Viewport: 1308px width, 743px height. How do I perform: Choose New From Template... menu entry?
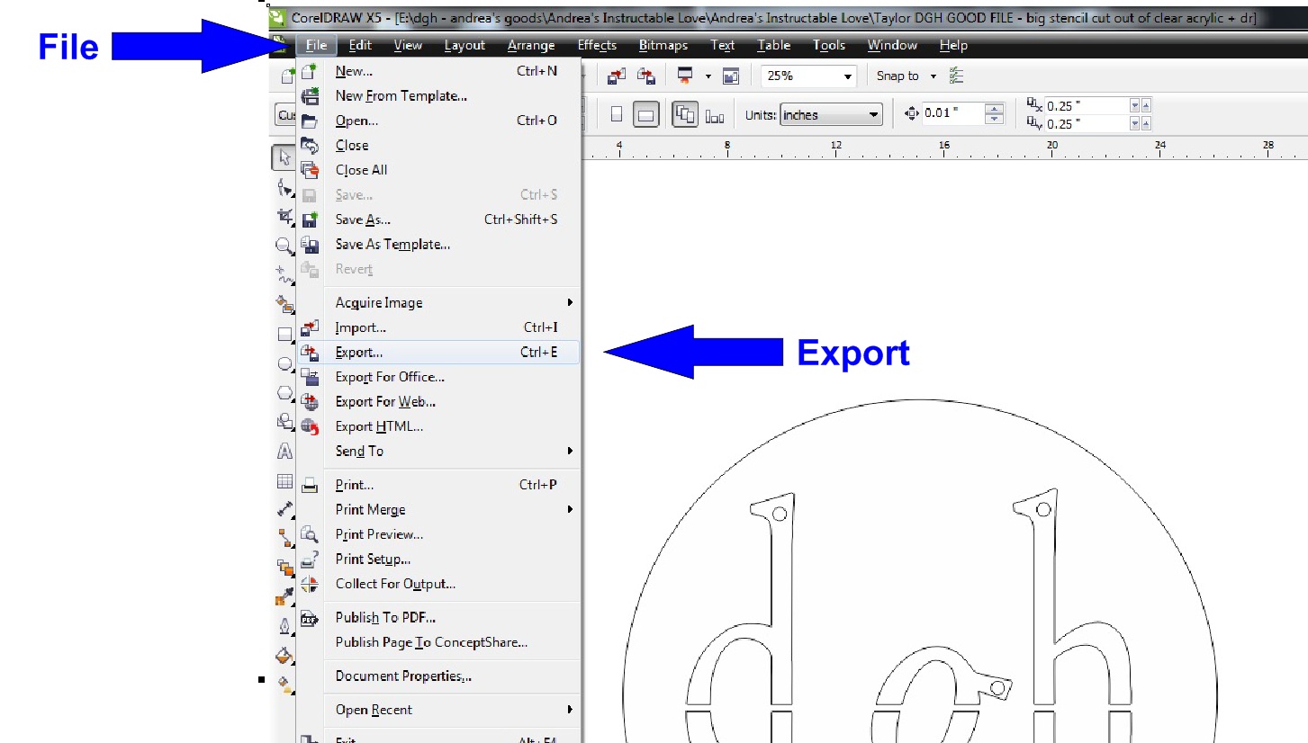[438, 96]
